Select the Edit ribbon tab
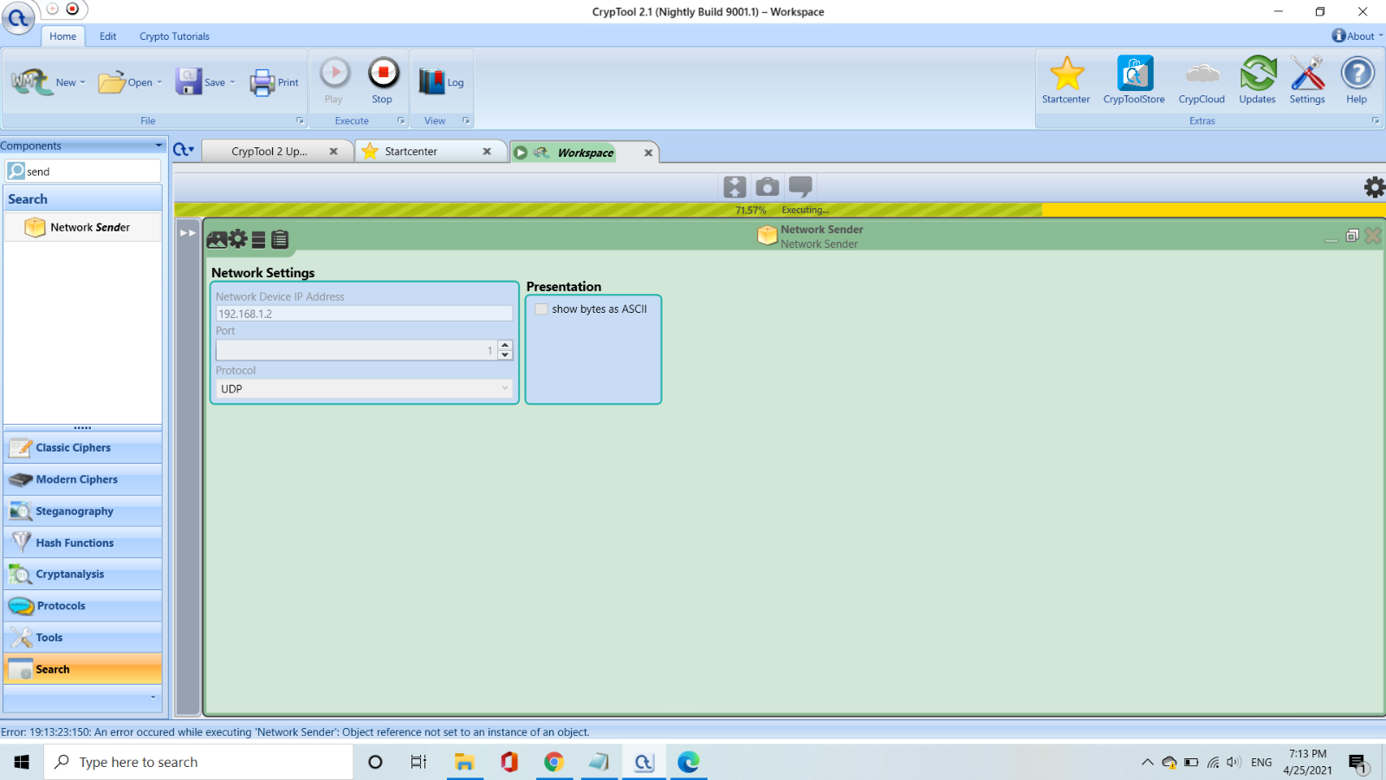The image size is (1386, 780). click(107, 36)
